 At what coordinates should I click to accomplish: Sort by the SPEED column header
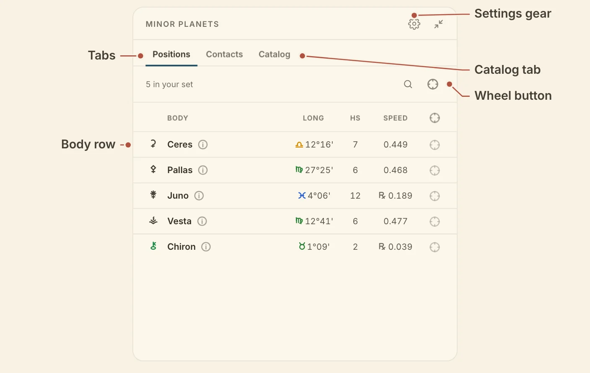click(x=395, y=118)
